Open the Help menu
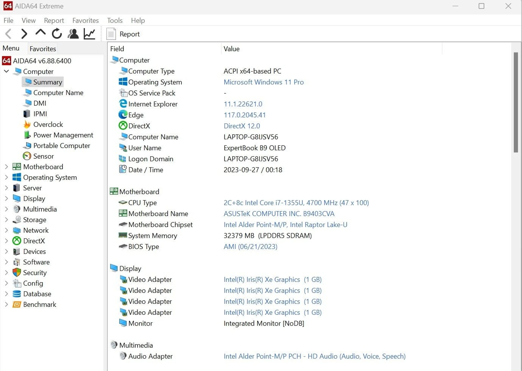This screenshot has height=371, width=522. tap(138, 20)
